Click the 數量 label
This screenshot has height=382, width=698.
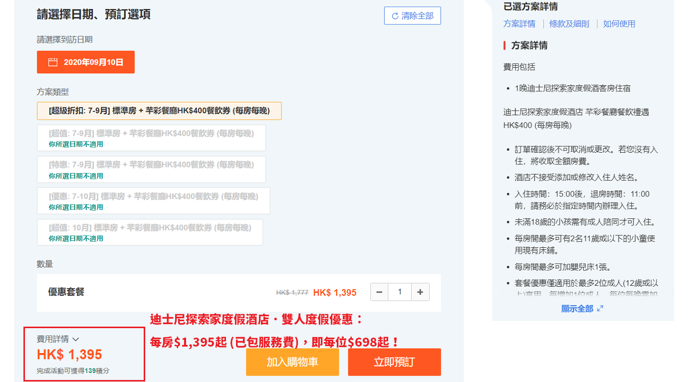point(45,264)
